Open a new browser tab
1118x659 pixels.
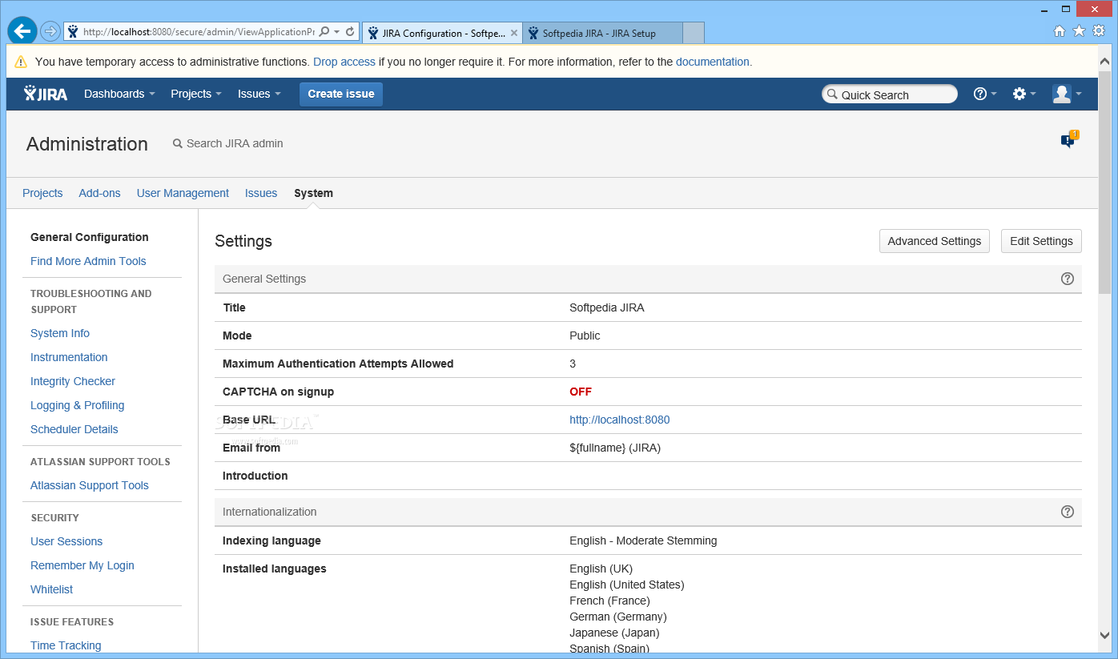click(694, 33)
